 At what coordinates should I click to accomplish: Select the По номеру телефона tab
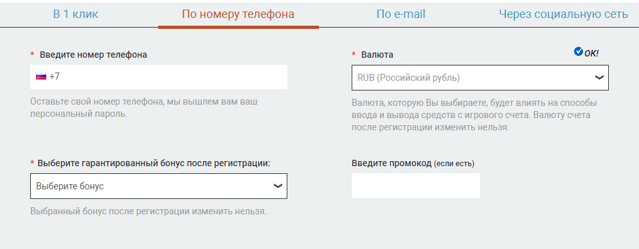[238, 15]
